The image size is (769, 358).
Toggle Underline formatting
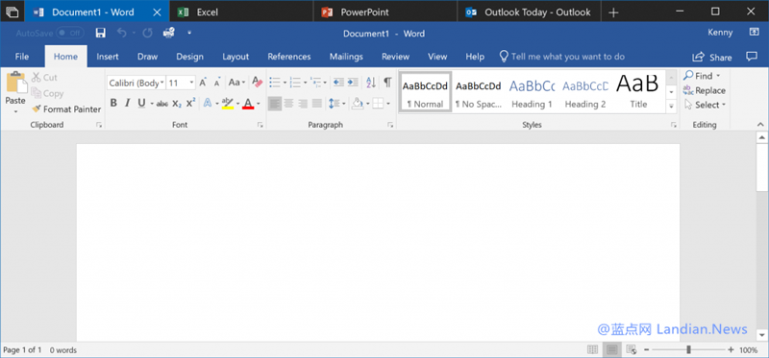pos(141,104)
